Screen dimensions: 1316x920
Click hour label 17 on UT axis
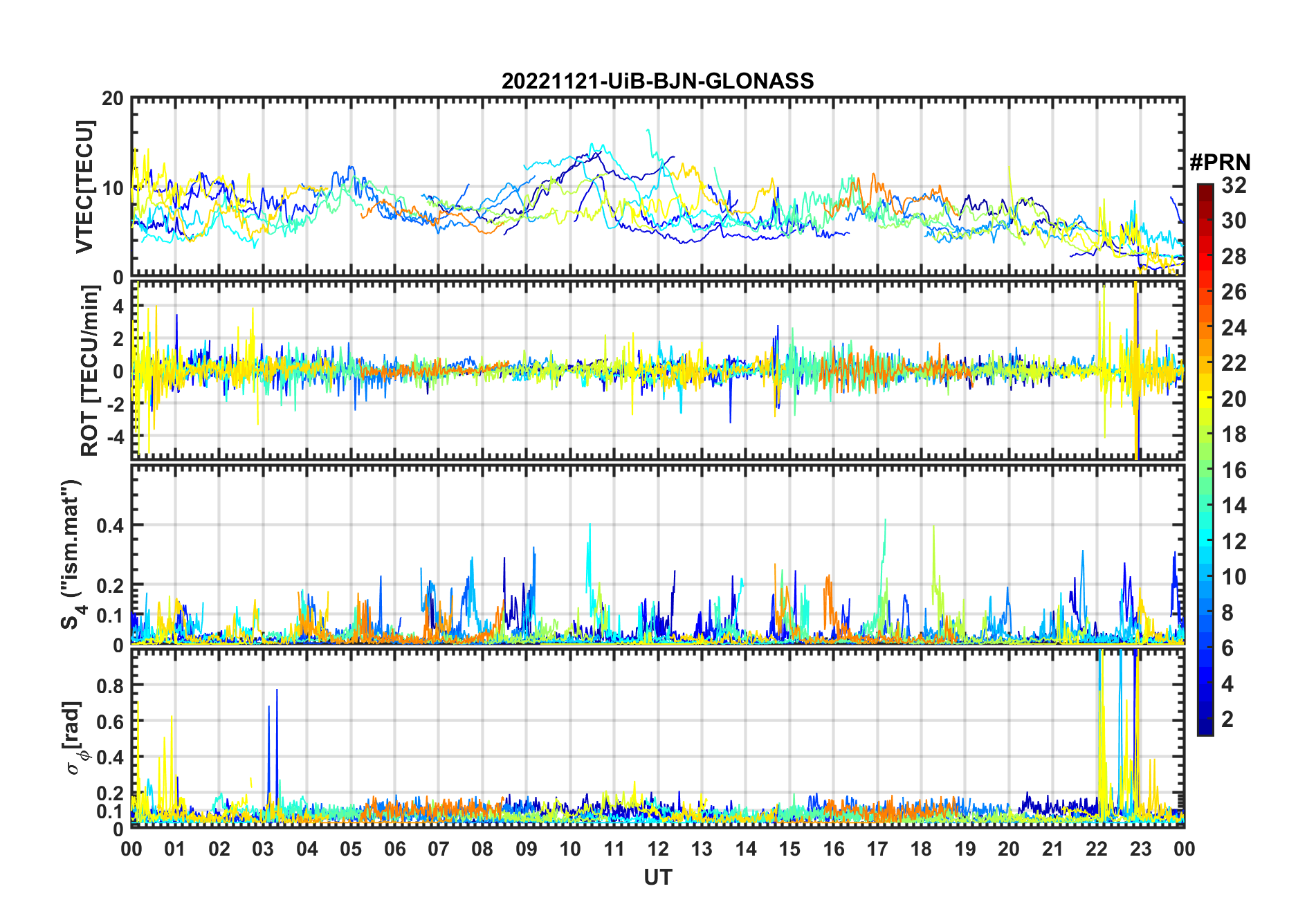[877, 849]
